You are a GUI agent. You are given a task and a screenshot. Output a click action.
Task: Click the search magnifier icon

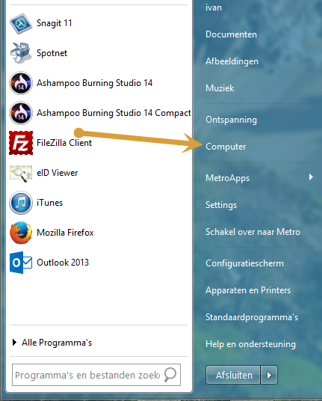[170, 375]
